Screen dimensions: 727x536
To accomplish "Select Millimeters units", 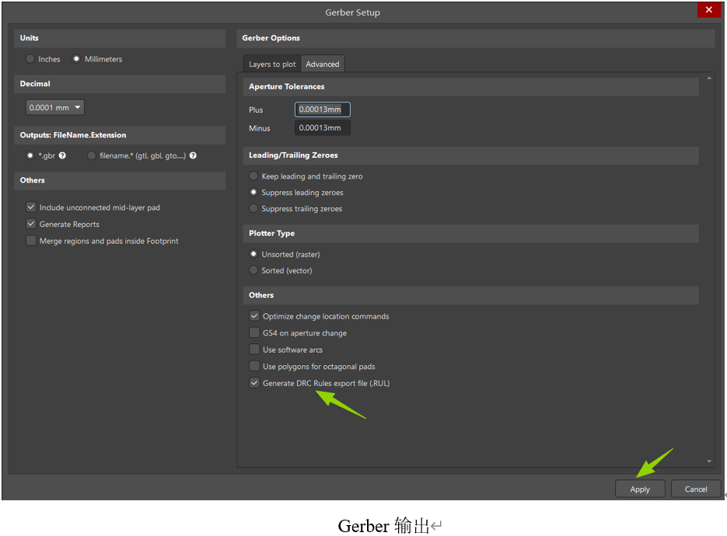I will (76, 59).
